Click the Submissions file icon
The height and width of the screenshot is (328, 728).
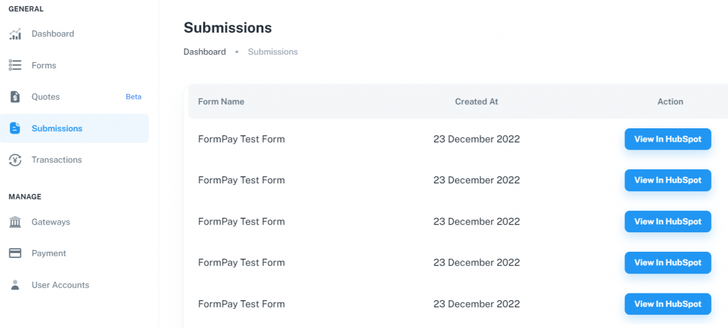15,128
